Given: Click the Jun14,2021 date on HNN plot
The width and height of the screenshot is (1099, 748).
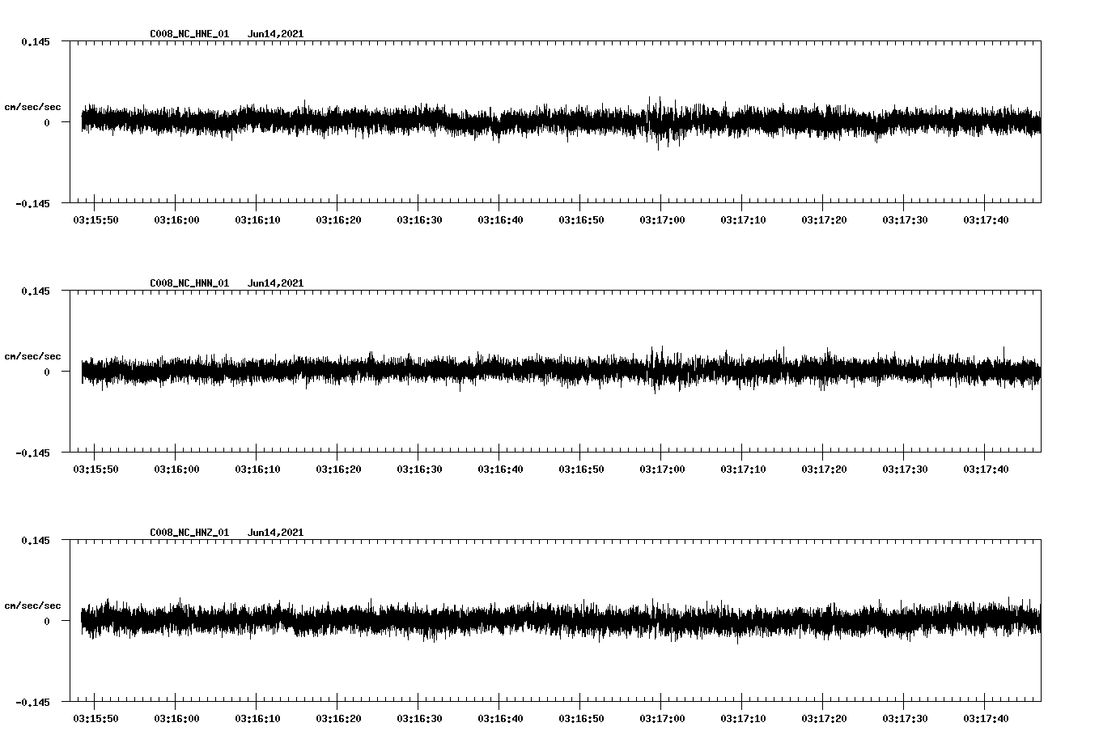Looking at the screenshot, I should 276,283.
